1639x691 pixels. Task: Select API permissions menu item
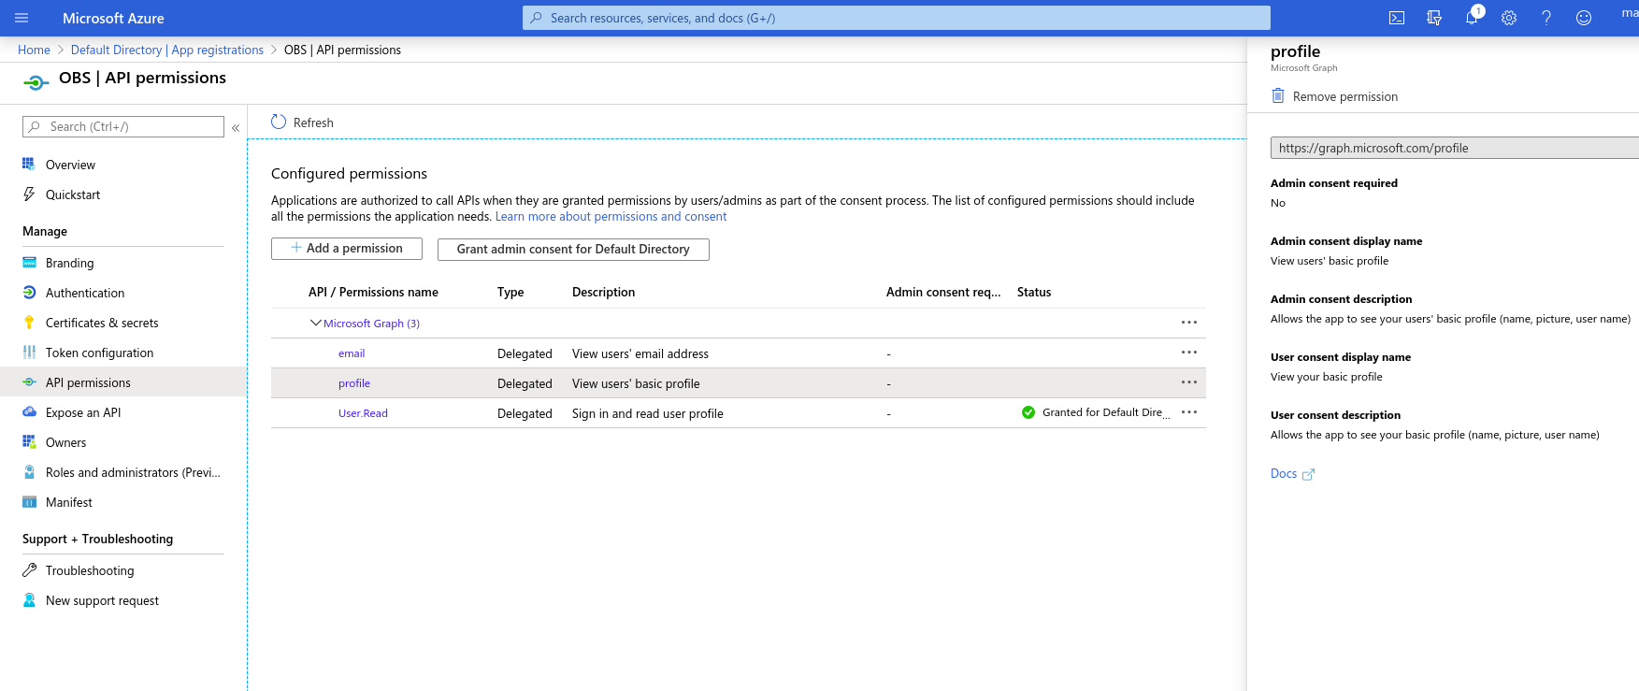pyautogui.click(x=88, y=382)
